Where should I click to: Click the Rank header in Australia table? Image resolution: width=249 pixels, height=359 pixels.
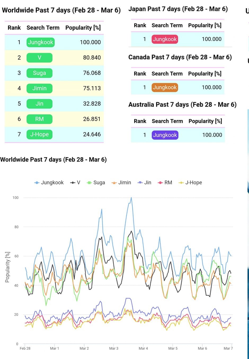(140, 121)
